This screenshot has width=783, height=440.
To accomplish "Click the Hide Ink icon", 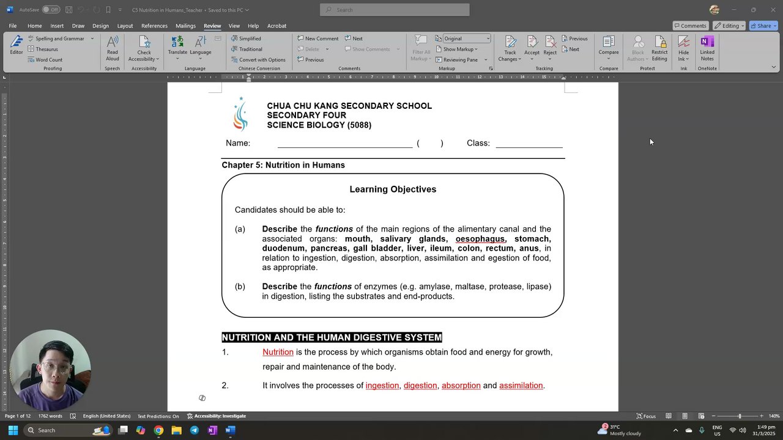I will coord(684,42).
